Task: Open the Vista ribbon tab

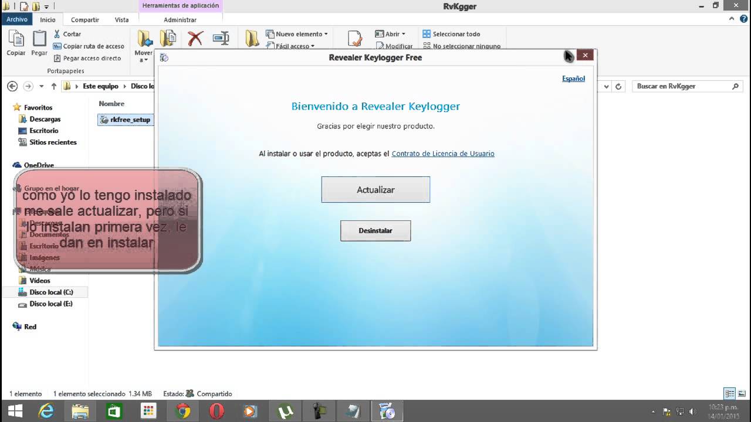Action: [x=121, y=20]
